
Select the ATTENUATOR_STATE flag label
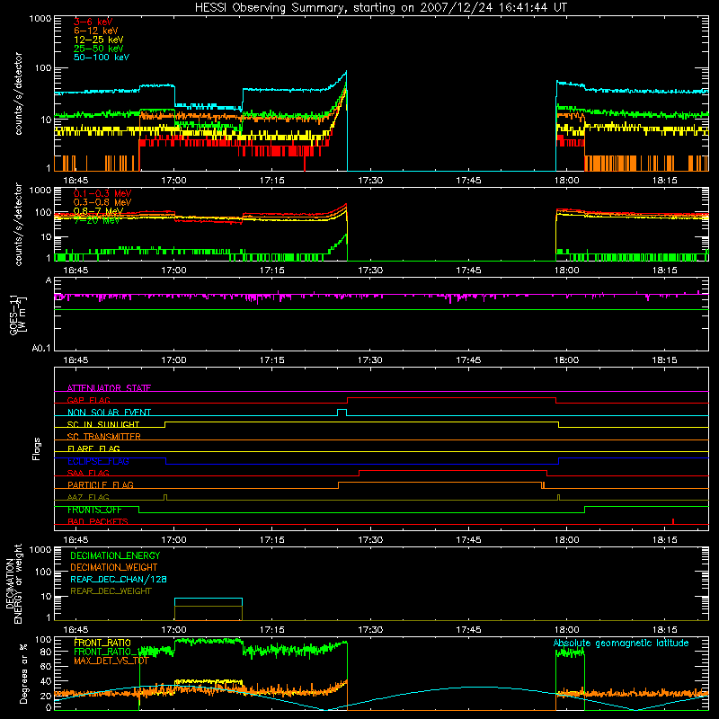pos(109,388)
